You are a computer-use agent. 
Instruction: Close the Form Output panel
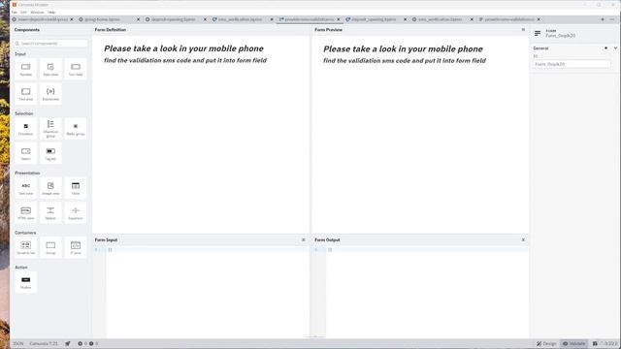[523, 239]
